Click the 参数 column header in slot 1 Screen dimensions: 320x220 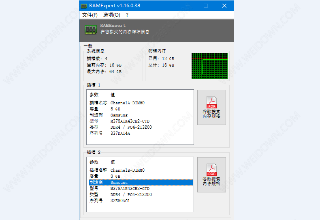click(94, 94)
